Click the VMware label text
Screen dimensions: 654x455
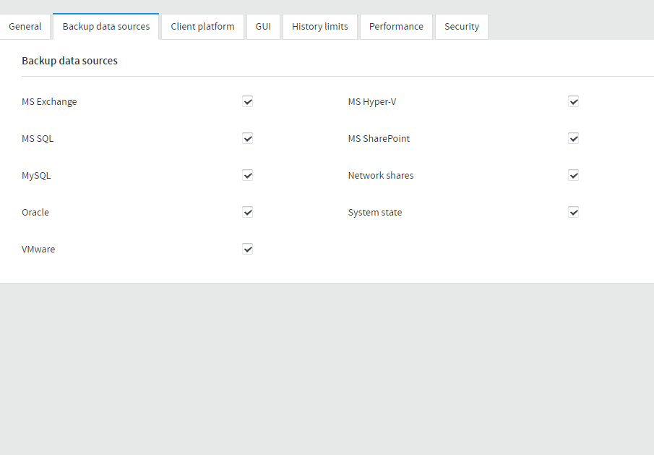[38, 250]
